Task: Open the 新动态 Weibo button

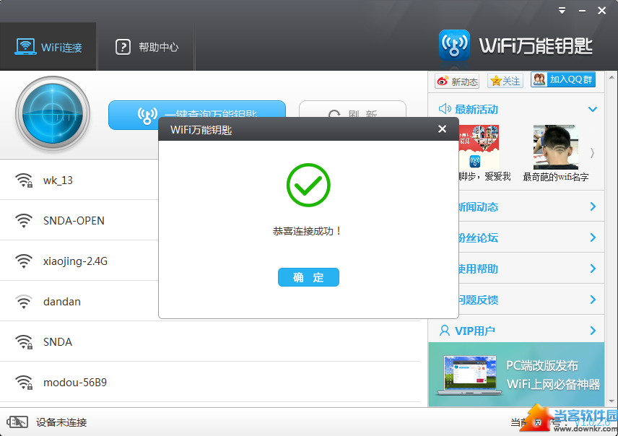Action: click(x=457, y=81)
